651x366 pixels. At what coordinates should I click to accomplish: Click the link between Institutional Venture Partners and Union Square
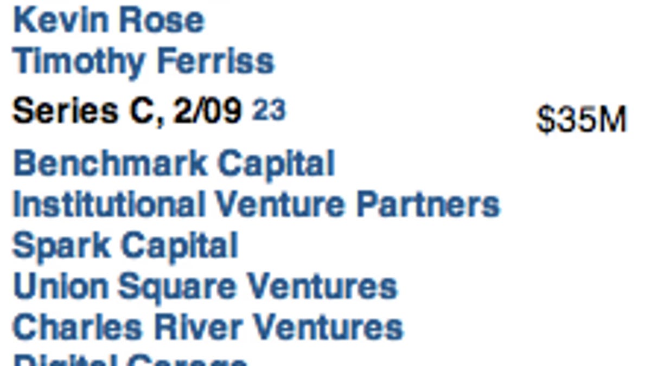125,246
